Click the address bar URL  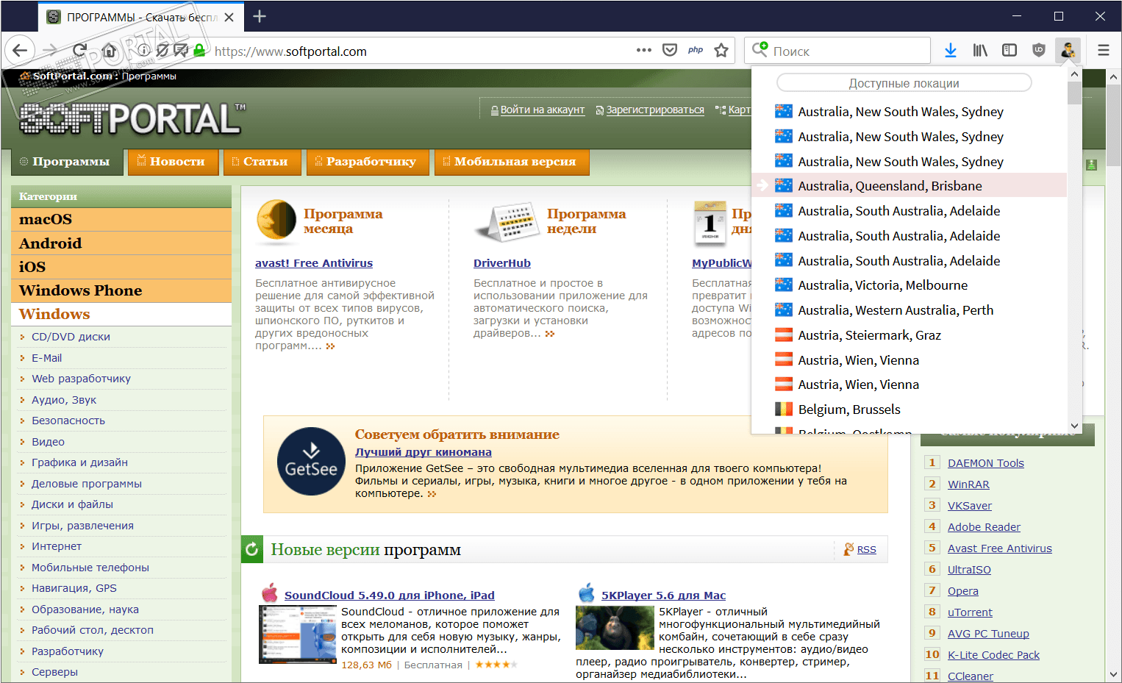[x=290, y=51]
